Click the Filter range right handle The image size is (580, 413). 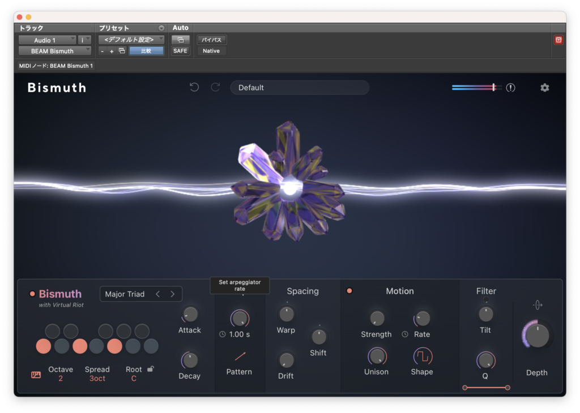coord(507,388)
